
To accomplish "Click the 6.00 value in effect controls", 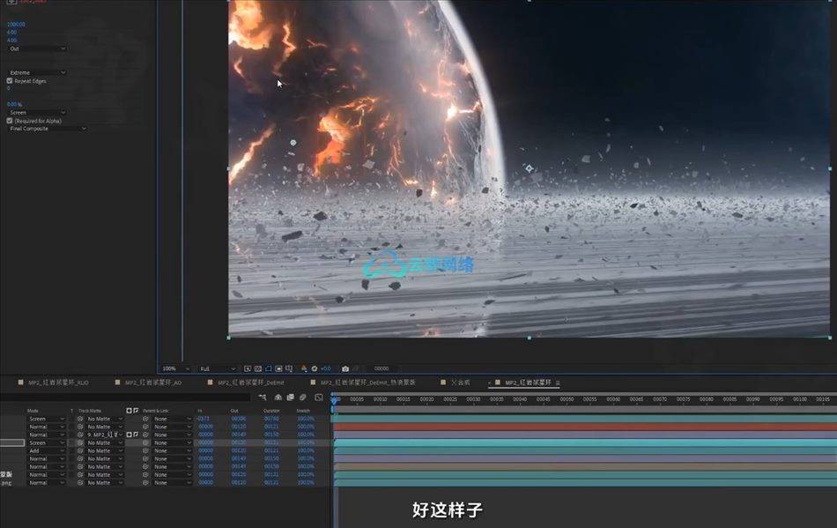I will pos(11,33).
